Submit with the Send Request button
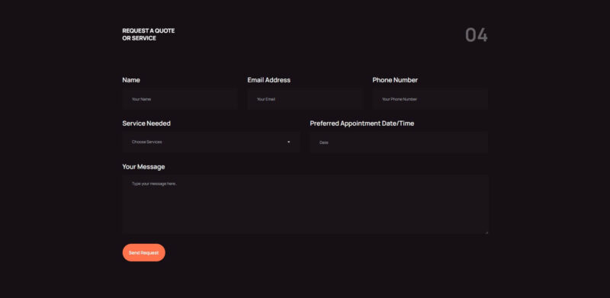The width and height of the screenshot is (610, 298). pos(144,252)
